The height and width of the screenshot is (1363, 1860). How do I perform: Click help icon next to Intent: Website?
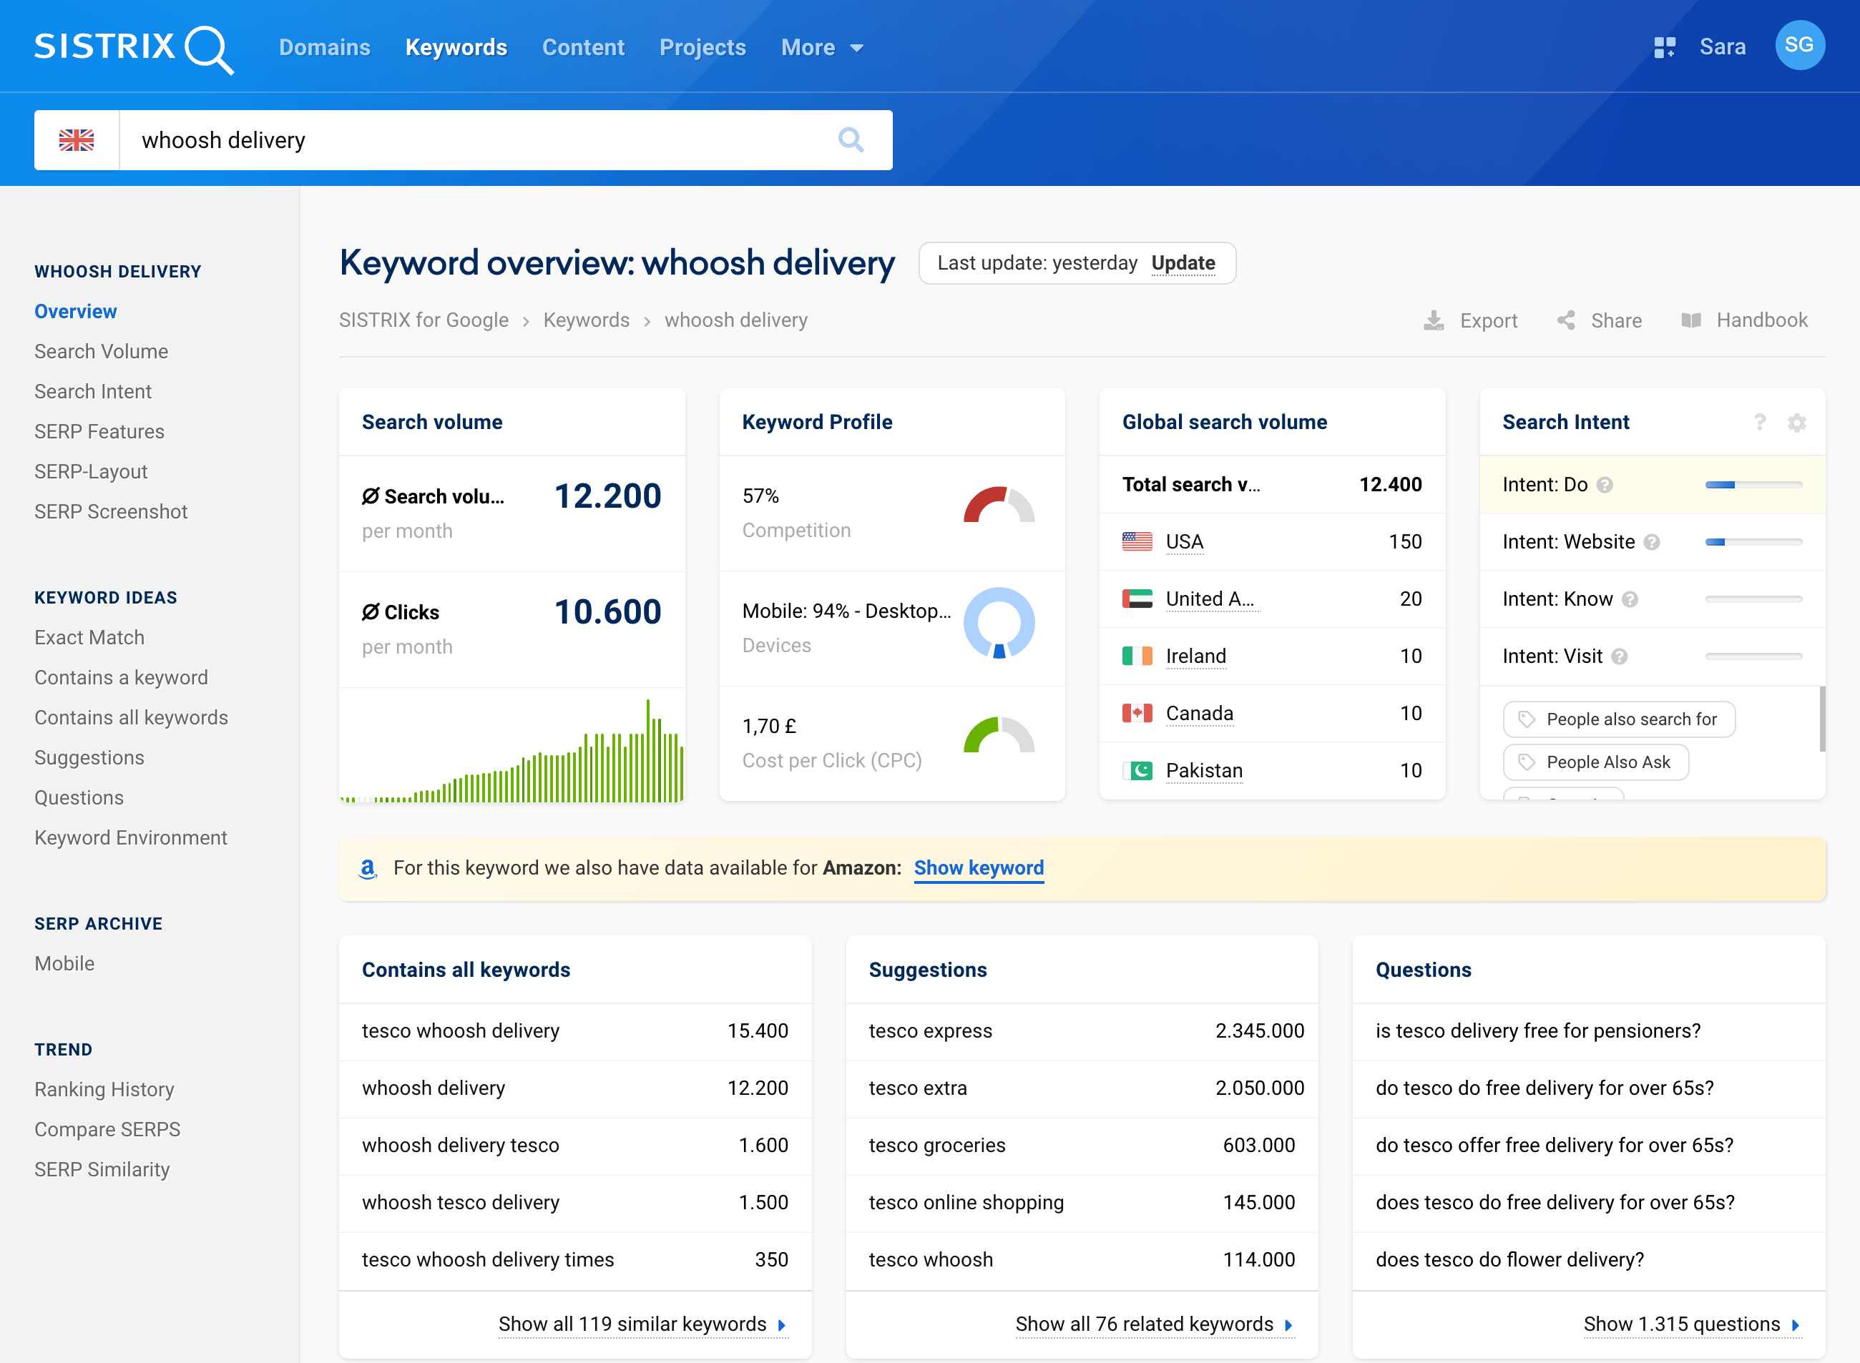click(x=1651, y=542)
